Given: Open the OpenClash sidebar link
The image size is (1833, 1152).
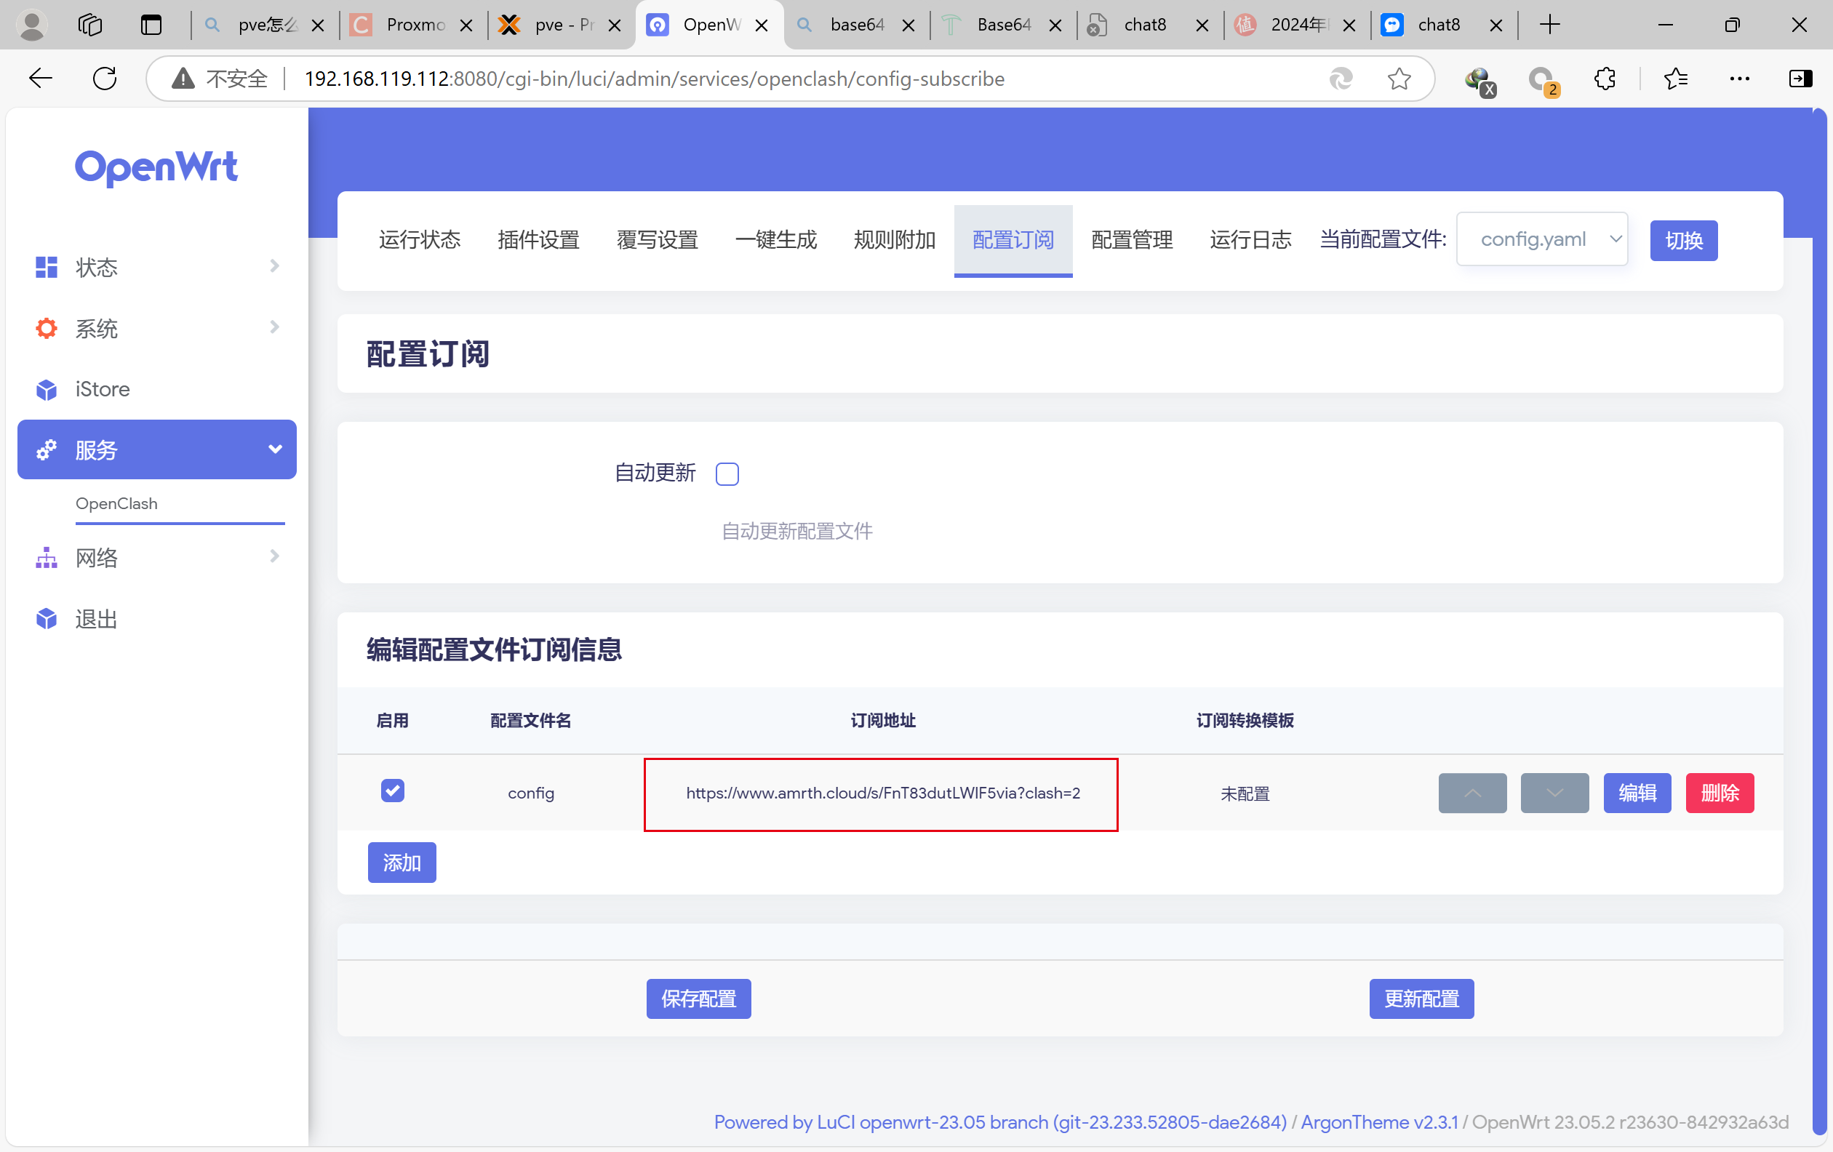Looking at the screenshot, I should point(116,503).
